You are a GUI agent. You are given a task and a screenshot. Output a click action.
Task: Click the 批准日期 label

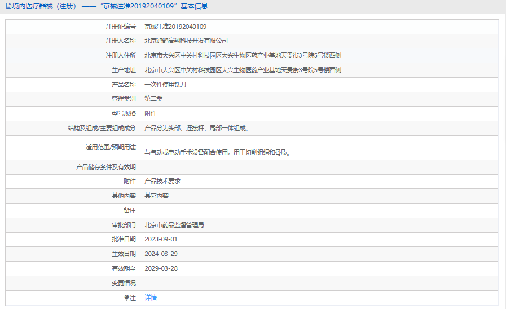coord(124,239)
